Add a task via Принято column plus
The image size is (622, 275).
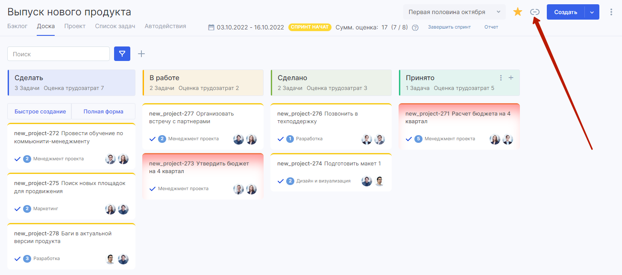[511, 78]
